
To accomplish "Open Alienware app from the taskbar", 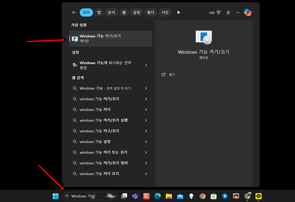I will pos(191,196).
